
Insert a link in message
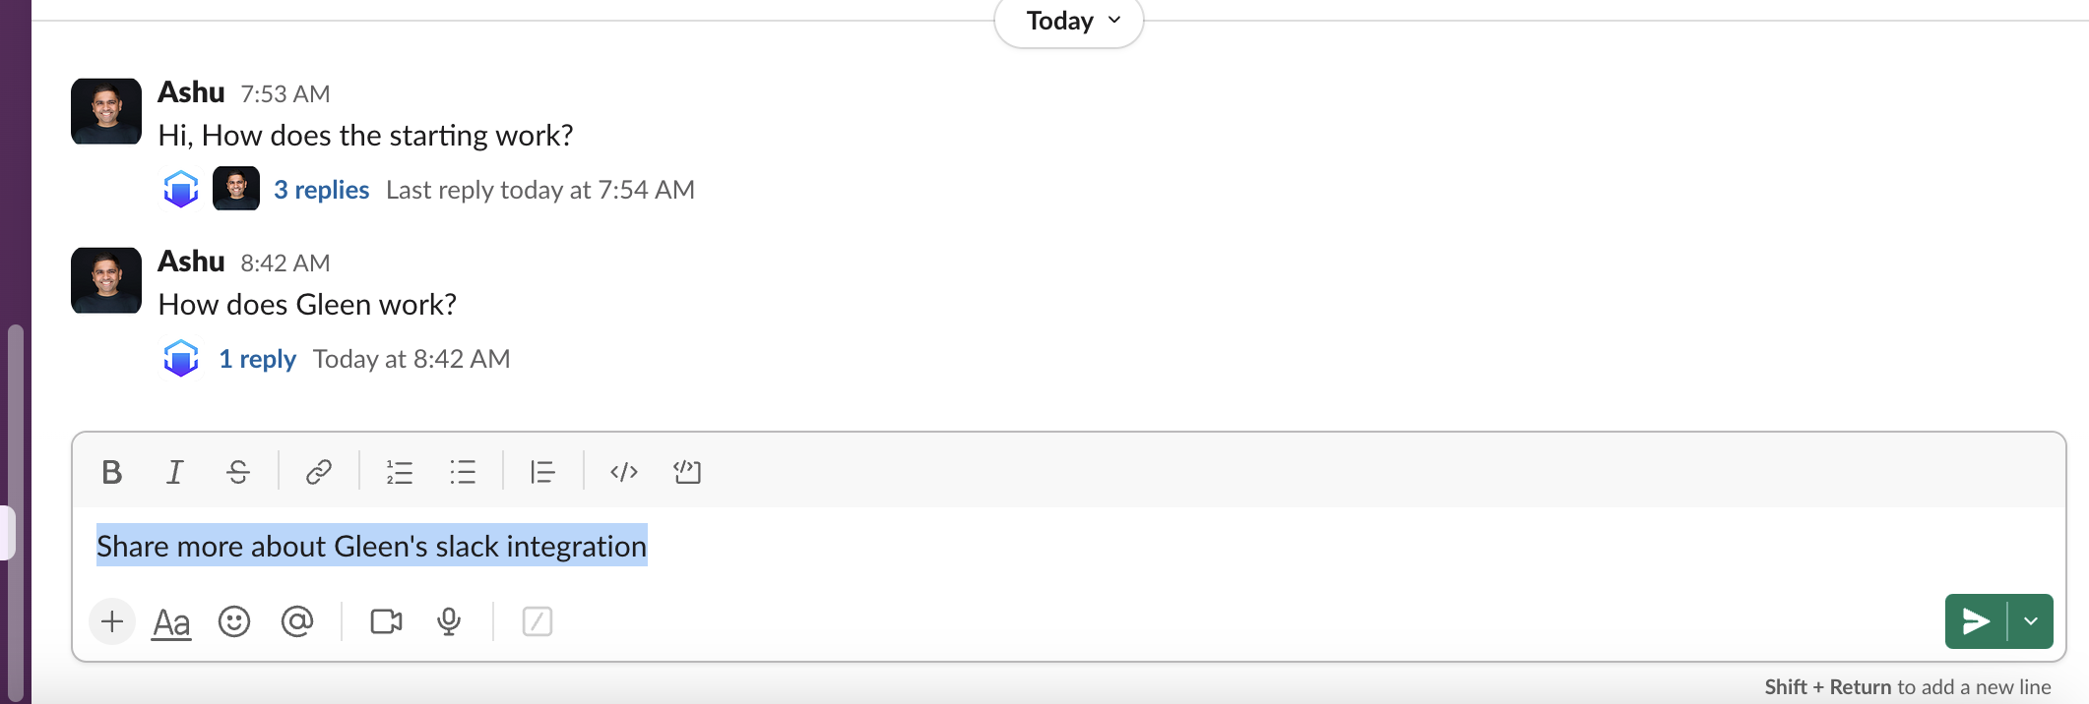point(318,472)
